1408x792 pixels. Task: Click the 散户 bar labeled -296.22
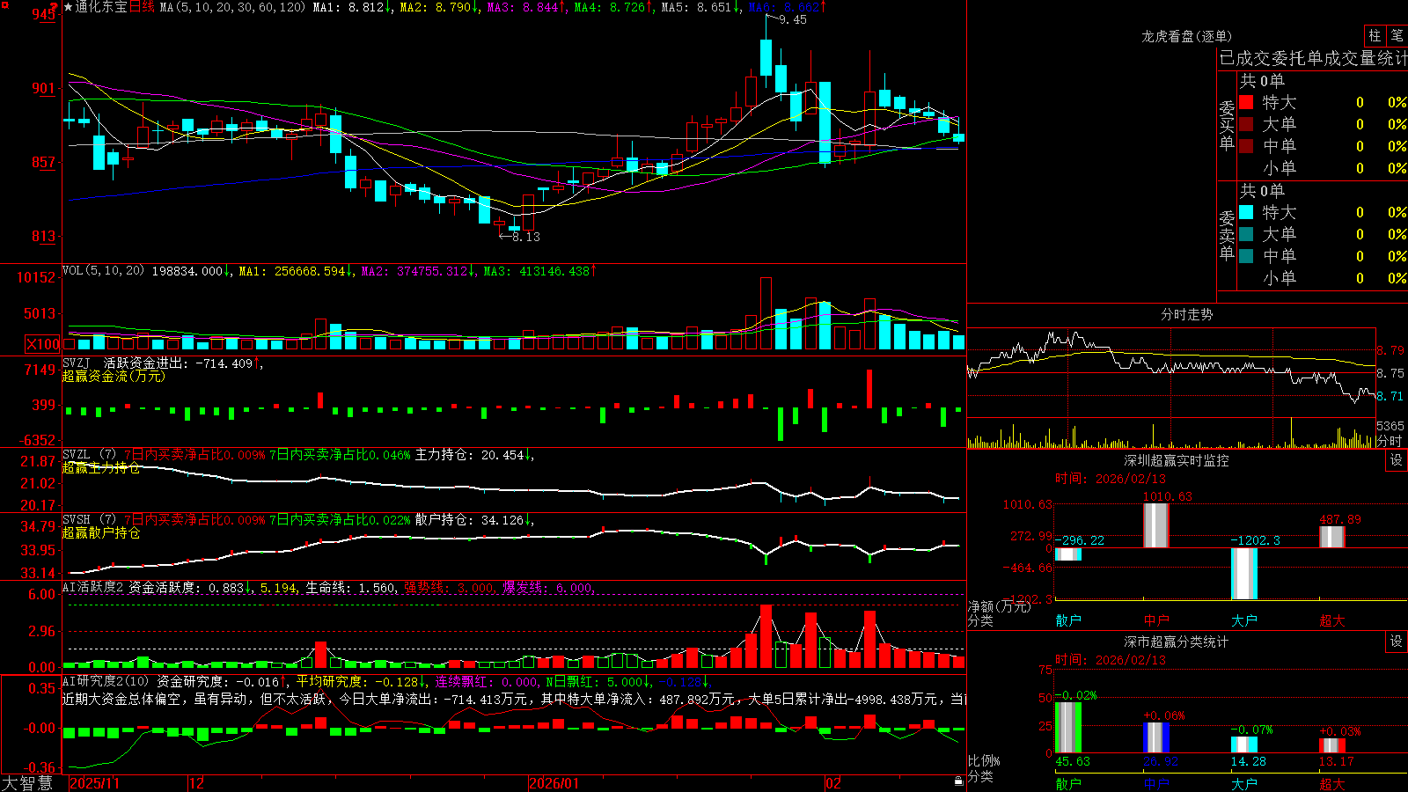[x=1068, y=554]
